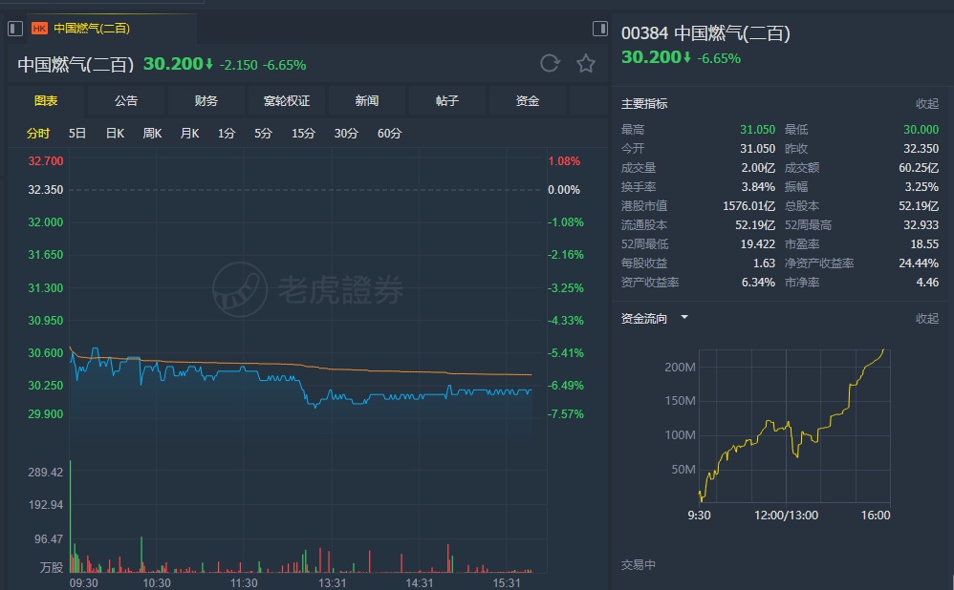Select the 分时 chart period
This screenshot has width=954, height=590.
click(x=38, y=133)
